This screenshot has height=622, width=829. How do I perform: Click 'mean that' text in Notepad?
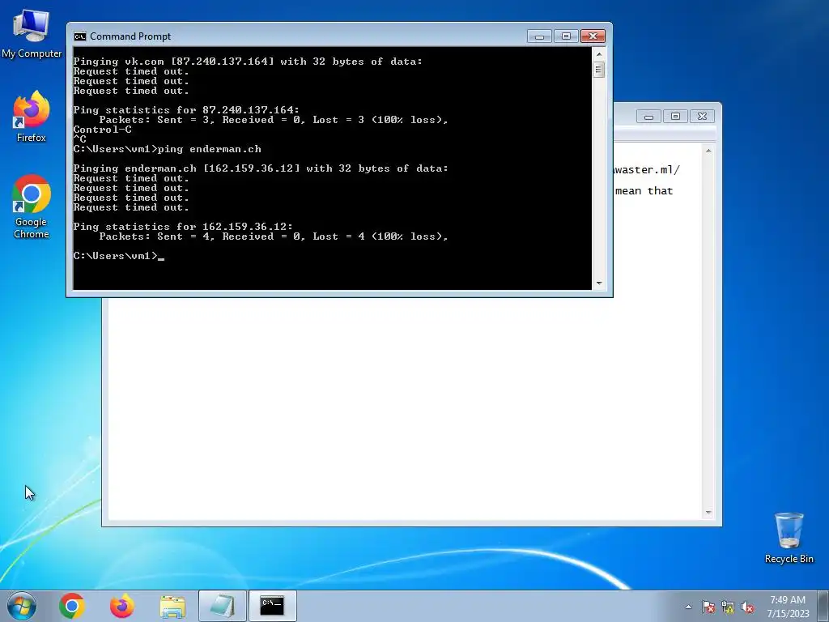click(644, 191)
